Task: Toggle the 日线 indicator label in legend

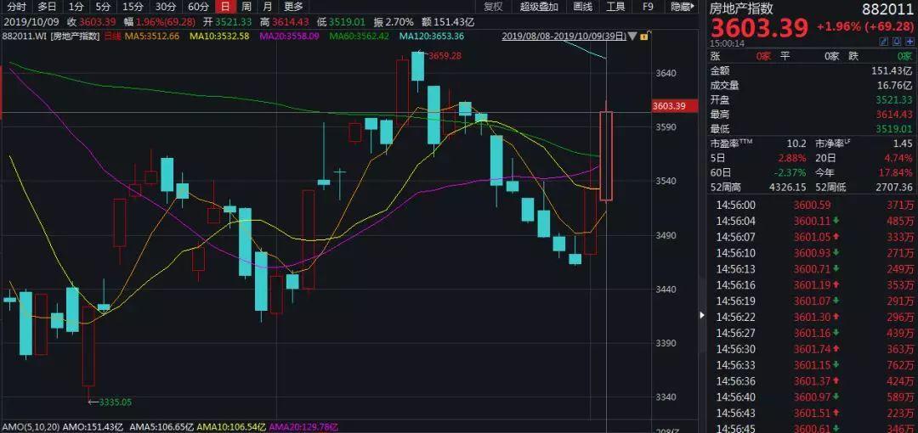Action: click(110, 37)
